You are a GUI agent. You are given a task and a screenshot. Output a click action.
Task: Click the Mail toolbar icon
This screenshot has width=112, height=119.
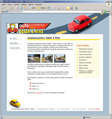(53, 8)
